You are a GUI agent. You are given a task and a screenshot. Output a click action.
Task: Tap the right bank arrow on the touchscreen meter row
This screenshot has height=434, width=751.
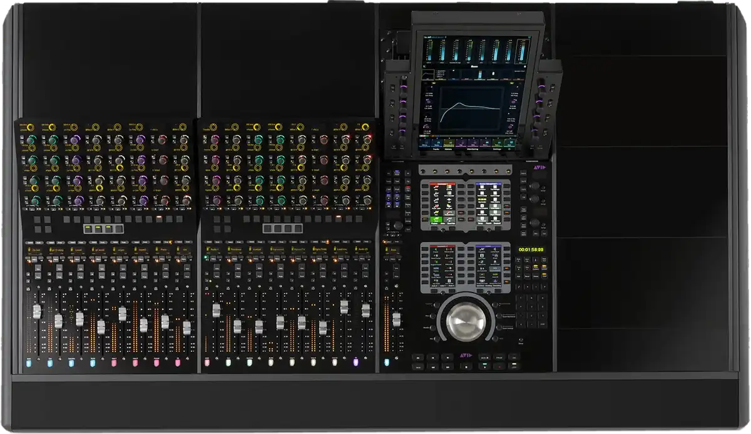(524, 66)
